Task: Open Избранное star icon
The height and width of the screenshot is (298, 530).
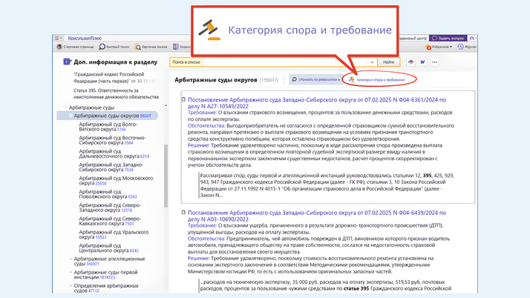Action: pyautogui.click(x=428, y=47)
